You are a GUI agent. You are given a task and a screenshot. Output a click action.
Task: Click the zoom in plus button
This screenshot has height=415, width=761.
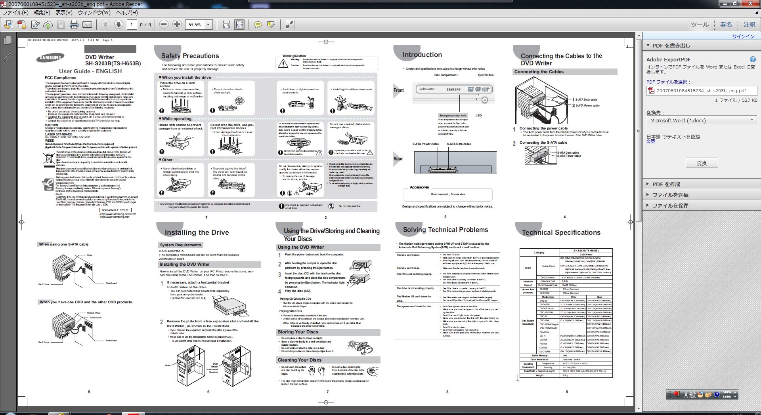(177, 25)
